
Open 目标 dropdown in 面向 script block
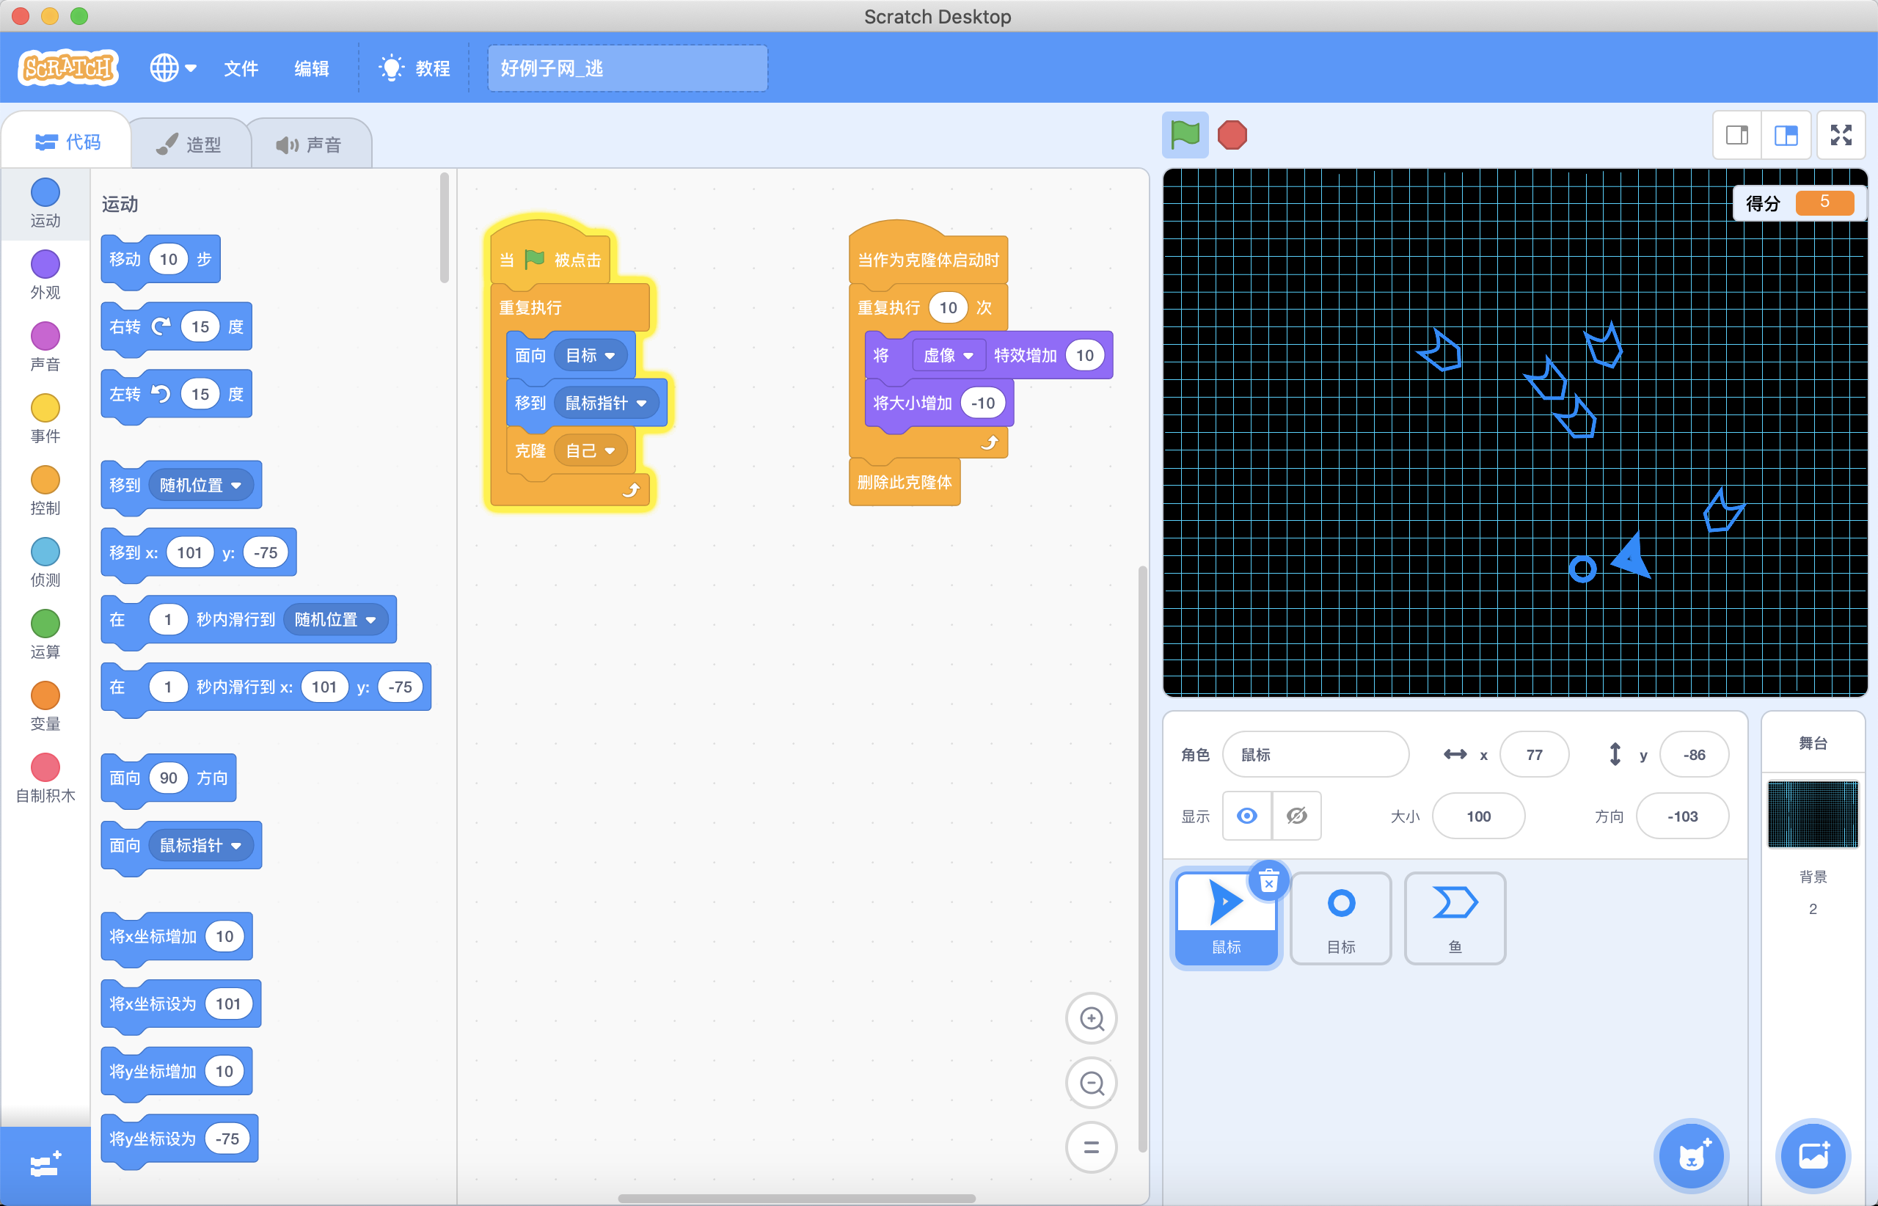[591, 356]
